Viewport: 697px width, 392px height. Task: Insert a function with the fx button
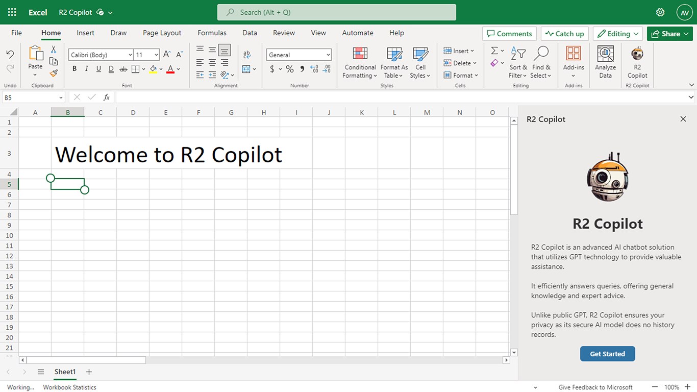[107, 97]
